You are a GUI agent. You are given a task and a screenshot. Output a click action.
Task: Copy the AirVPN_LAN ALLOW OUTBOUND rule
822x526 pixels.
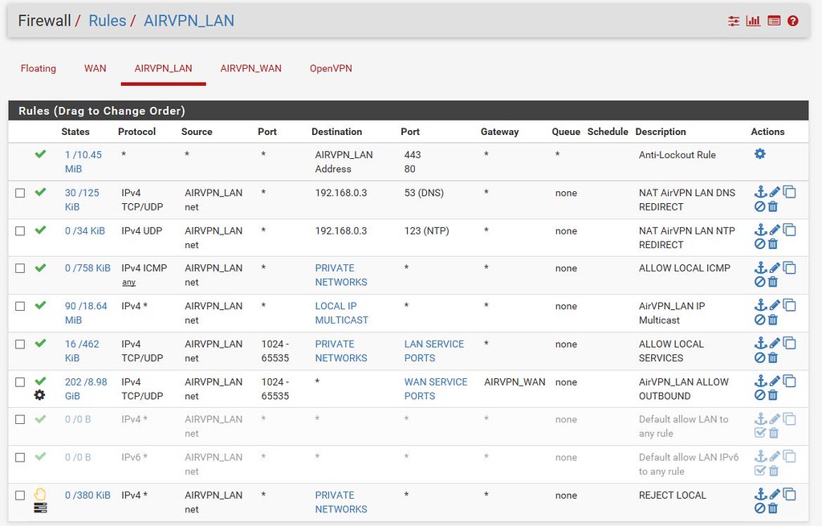pyautogui.click(x=790, y=381)
